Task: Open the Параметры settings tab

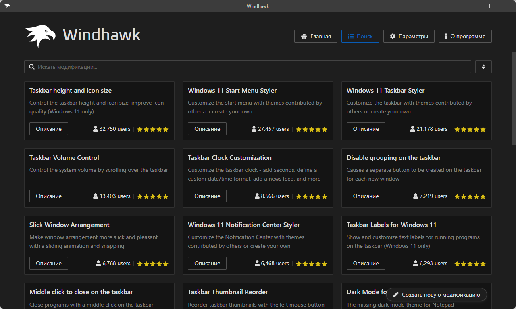Action: 409,36
